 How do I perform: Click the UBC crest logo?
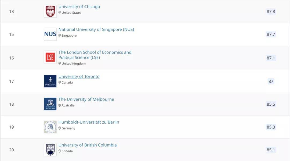coord(50,150)
